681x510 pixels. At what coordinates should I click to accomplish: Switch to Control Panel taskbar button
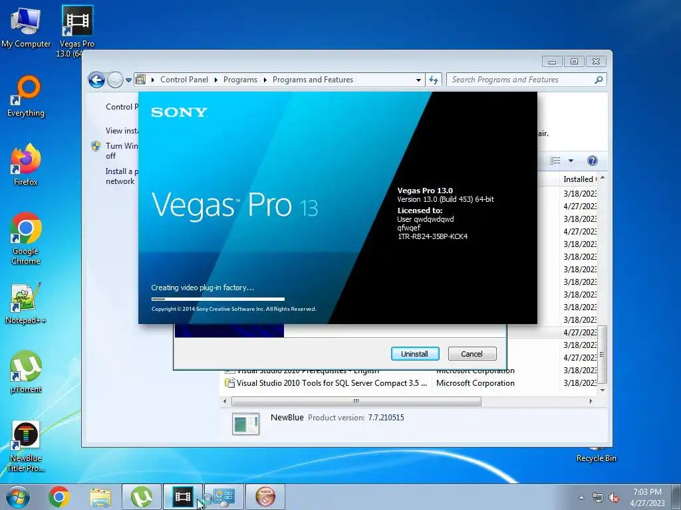[x=224, y=497]
